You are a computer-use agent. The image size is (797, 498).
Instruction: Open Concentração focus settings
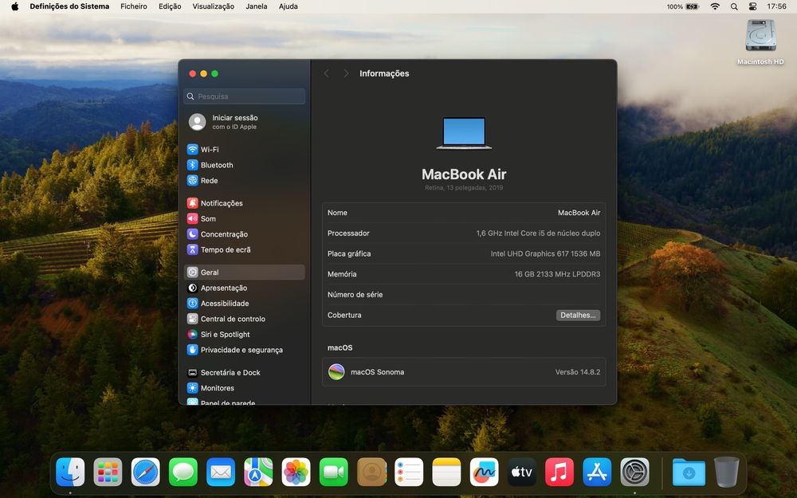tap(245, 234)
